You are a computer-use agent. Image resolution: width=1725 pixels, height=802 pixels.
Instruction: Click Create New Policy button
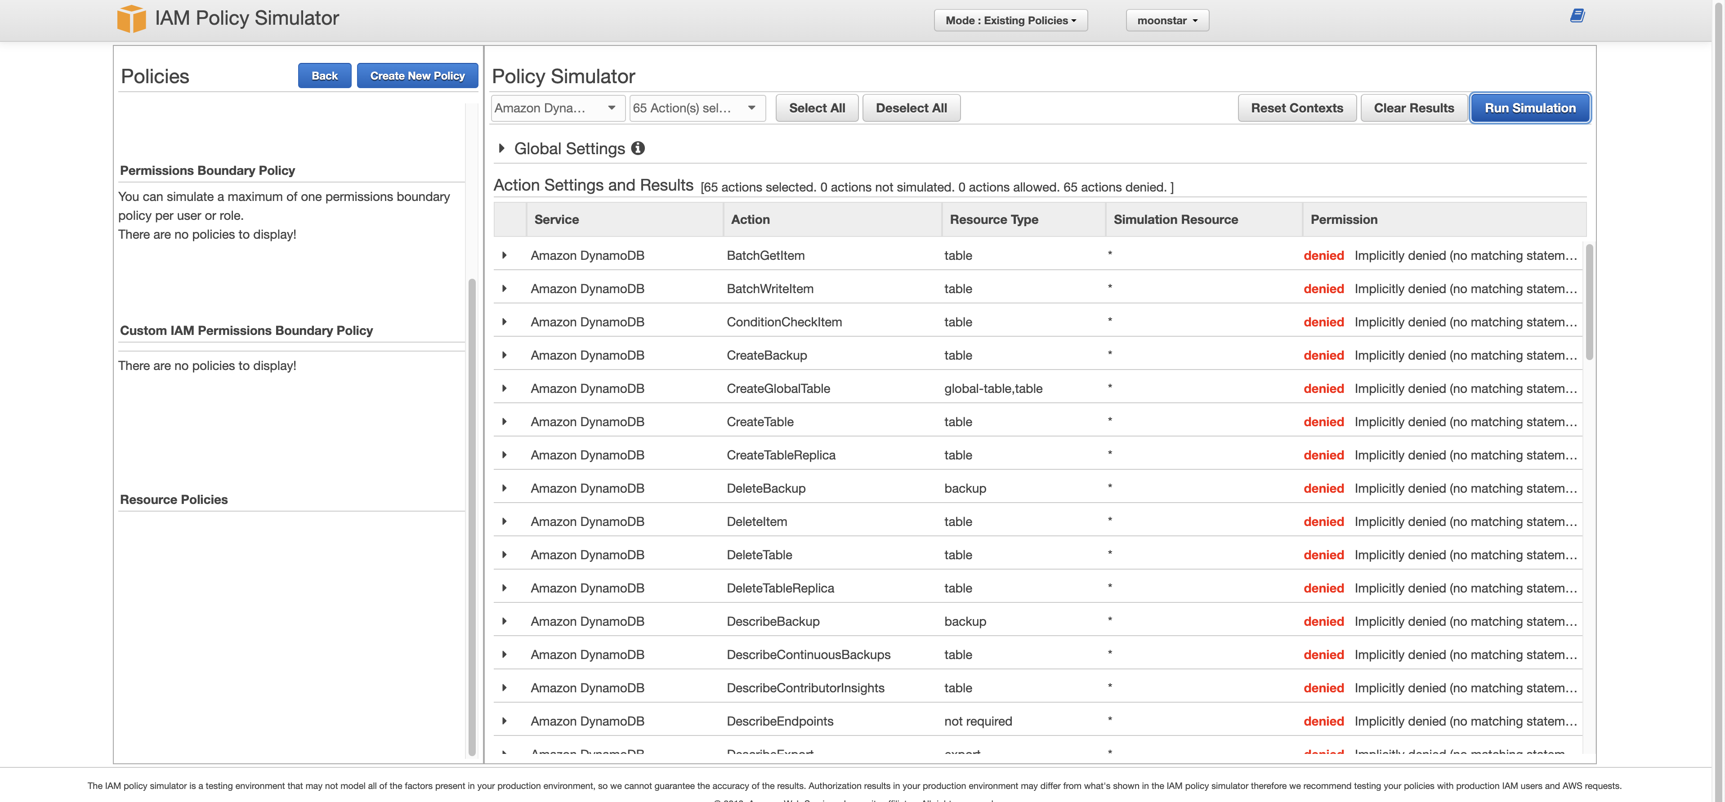[417, 76]
